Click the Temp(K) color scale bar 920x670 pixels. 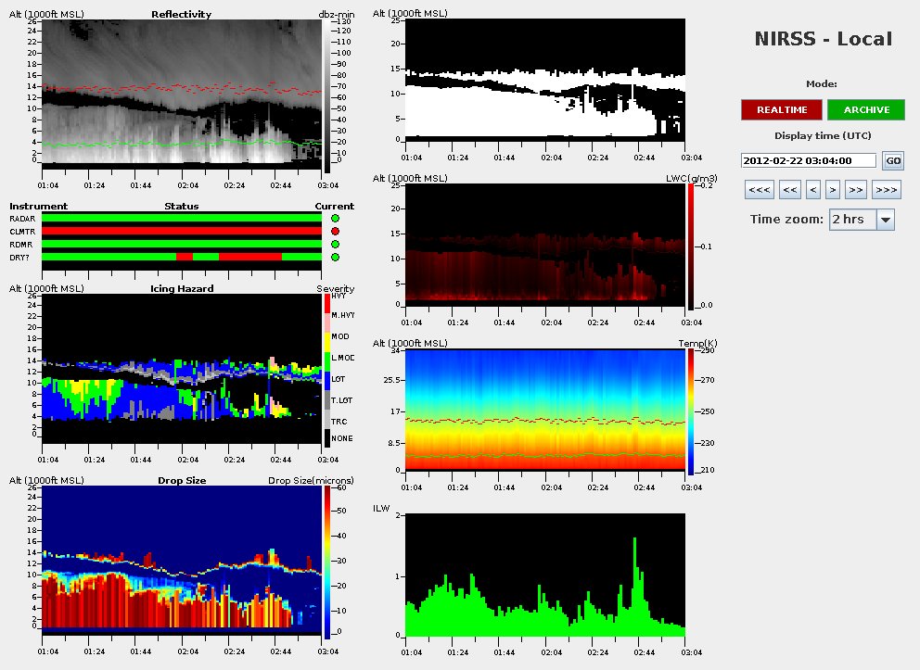click(x=691, y=411)
